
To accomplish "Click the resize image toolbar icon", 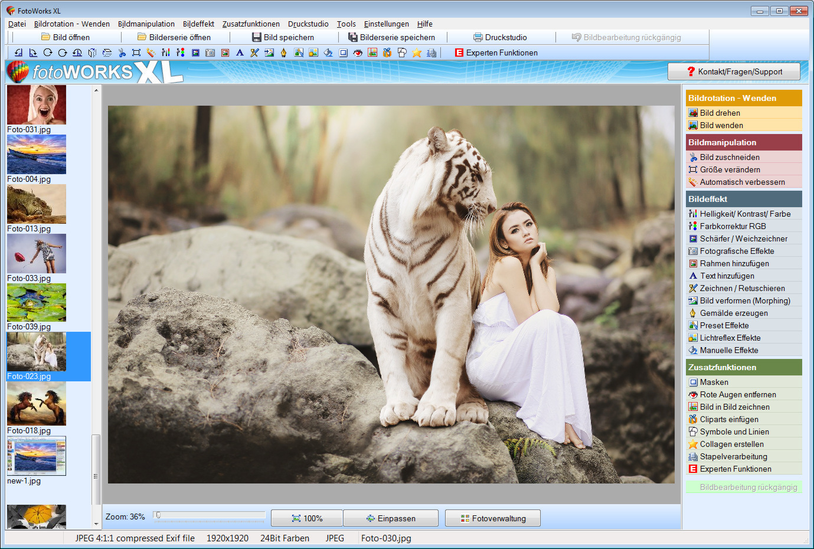I will click(x=136, y=53).
